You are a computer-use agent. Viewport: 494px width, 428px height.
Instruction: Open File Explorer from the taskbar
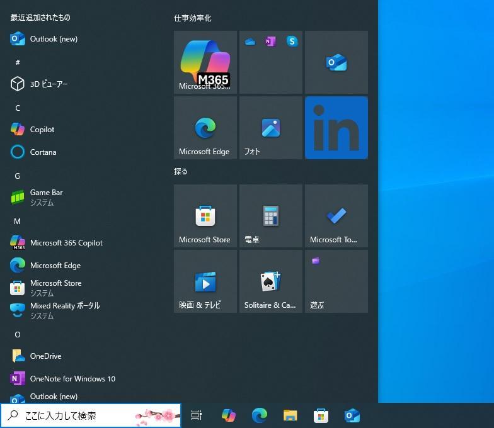pos(290,415)
